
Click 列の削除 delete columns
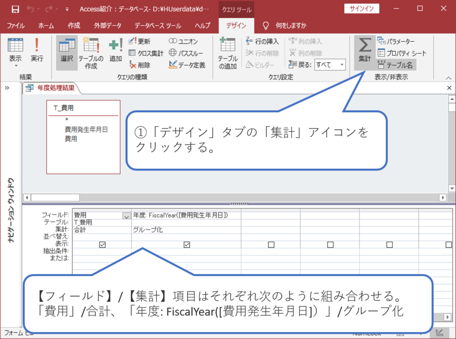pyautogui.click(x=305, y=53)
